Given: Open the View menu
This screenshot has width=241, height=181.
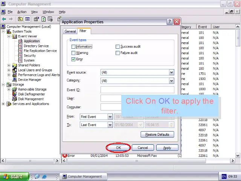Looking at the screenshot, I should click(x=34, y=12).
